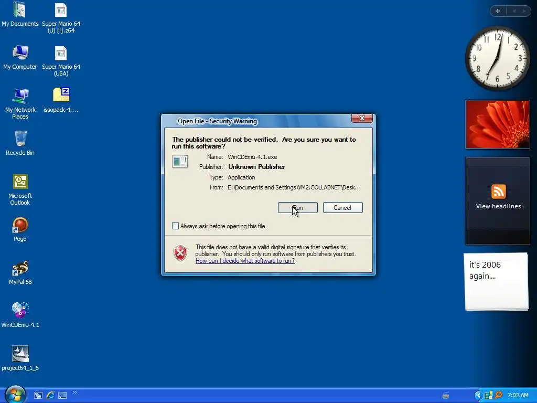Select My Documents desktop icon
This screenshot has height=403, width=537.
20,14
